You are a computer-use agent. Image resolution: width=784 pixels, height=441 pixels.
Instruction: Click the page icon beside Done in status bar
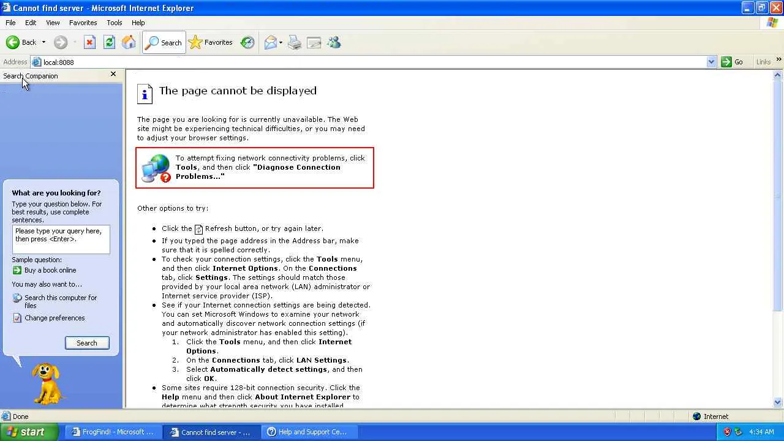(6, 417)
